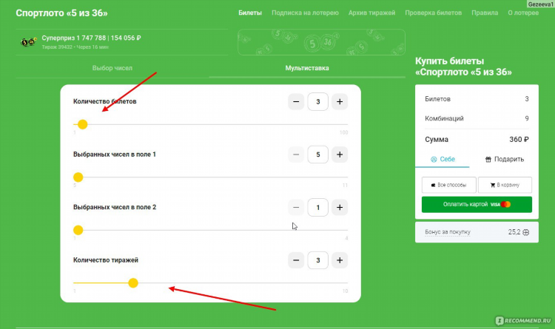Increase numbers selected in field 2

coord(340,207)
